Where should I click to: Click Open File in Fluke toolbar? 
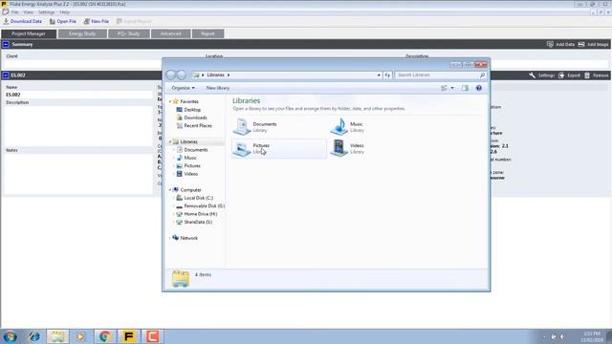pyautogui.click(x=63, y=21)
